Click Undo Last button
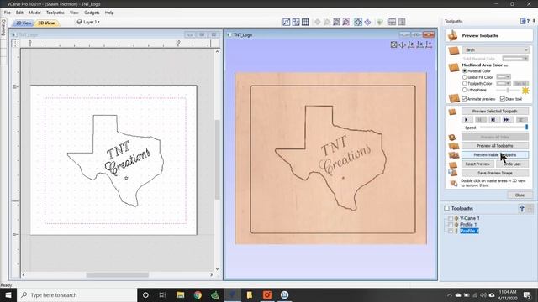 pos(512,164)
